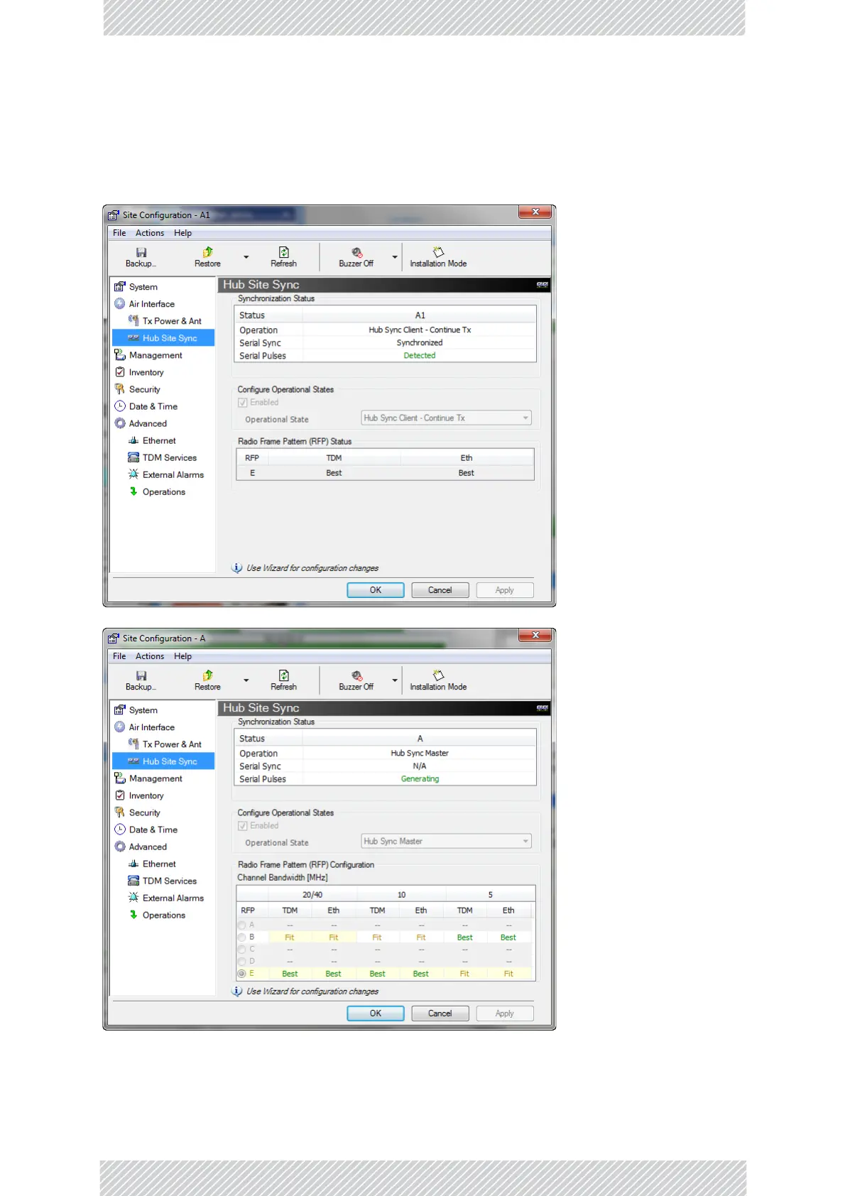Viewport: 845px width, 1196px height.
Task: Select RFP E radio button
Action: (242, 974)
